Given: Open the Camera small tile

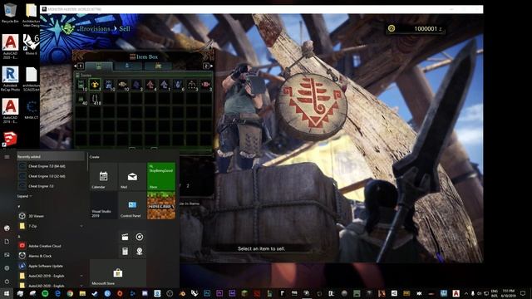Looking at the screenshot, I should [140, 251].
